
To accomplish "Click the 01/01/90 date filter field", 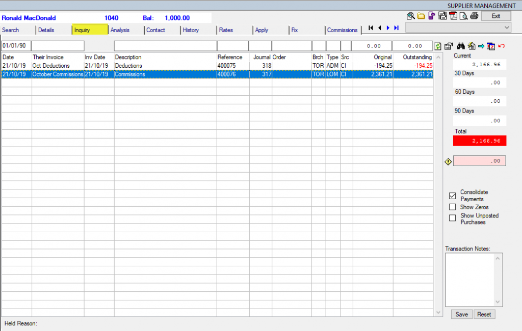I will [x=16, y=46].
